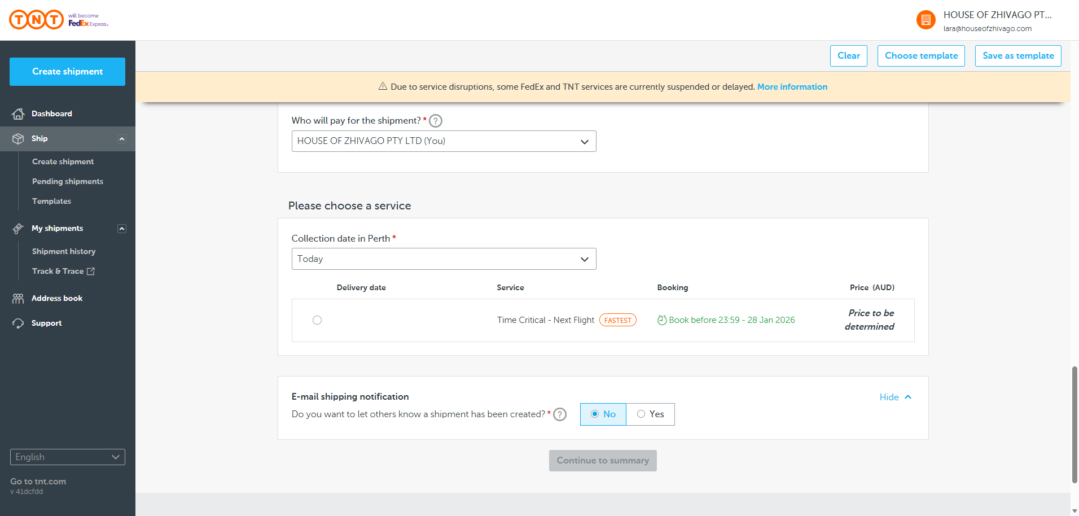
Task: Follow the More information link in banner
Action: (x=792, y=87)
